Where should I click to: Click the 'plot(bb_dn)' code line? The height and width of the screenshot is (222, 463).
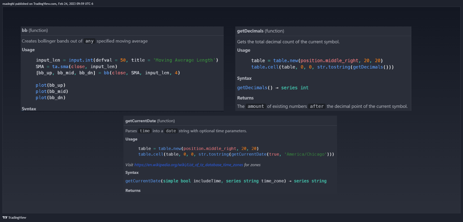pyautogui.click(x=50, y=98)
